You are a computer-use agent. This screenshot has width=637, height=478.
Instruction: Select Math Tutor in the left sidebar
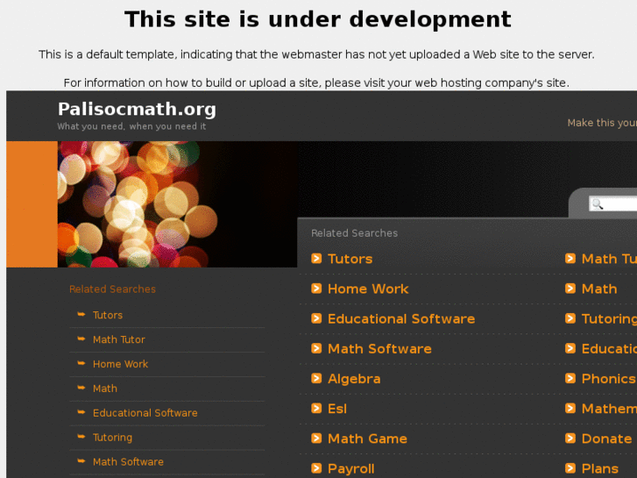tap(118, 339)
